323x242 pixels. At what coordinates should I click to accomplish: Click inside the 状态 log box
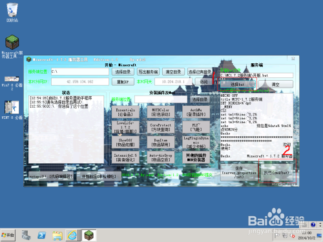(66, 129)
